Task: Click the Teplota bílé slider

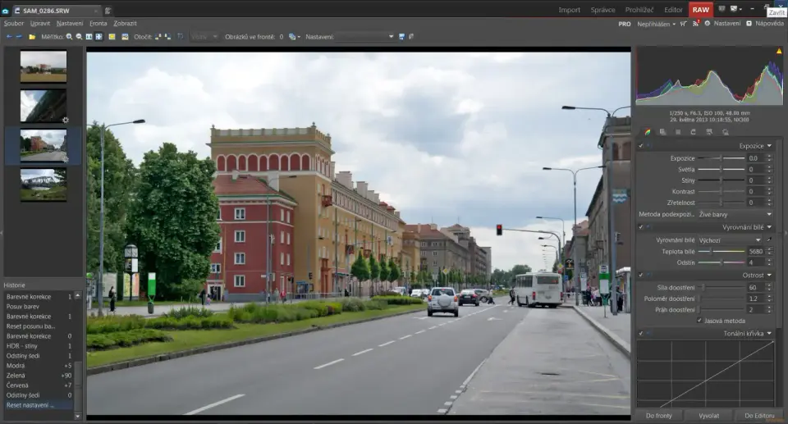Action: tap(721, 251)
